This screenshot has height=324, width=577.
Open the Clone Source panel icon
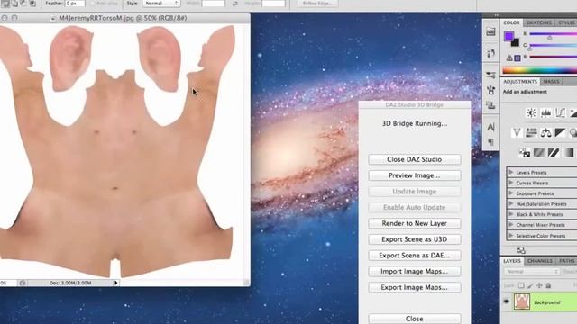click(490, 105)
